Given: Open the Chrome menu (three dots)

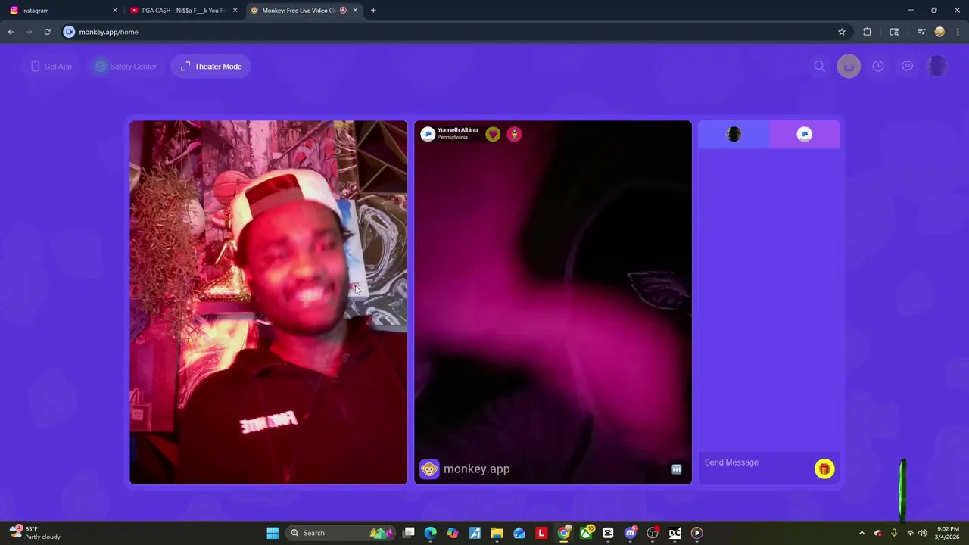Looking at the screenshot, I should [958, 32].
